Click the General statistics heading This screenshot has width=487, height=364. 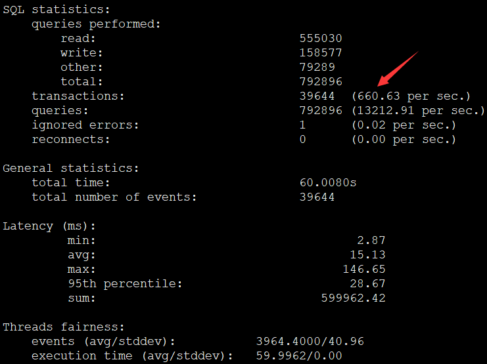pyautogui.click(x=71, y=169)
